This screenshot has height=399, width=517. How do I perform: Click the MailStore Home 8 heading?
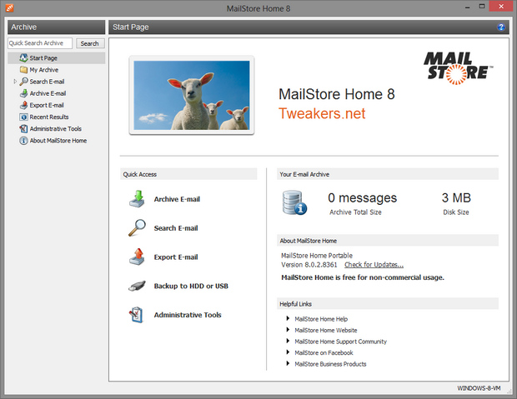tap(337, 94)
